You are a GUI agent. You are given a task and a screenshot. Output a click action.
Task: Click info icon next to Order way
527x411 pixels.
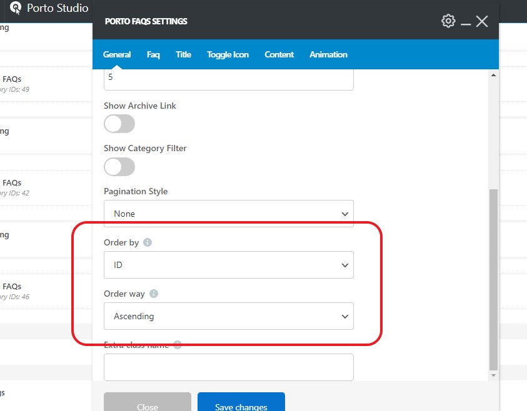pyautogui.click(x=154, y=294)
